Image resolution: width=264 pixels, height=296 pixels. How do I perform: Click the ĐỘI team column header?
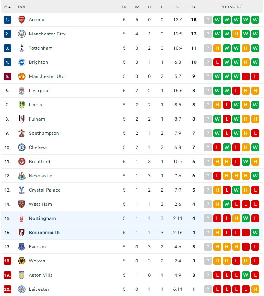pyautogui.click(x=21, y=7)
